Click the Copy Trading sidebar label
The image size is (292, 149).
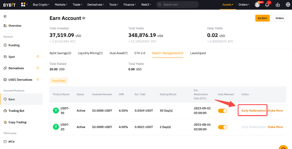click(x=17, y=122)
